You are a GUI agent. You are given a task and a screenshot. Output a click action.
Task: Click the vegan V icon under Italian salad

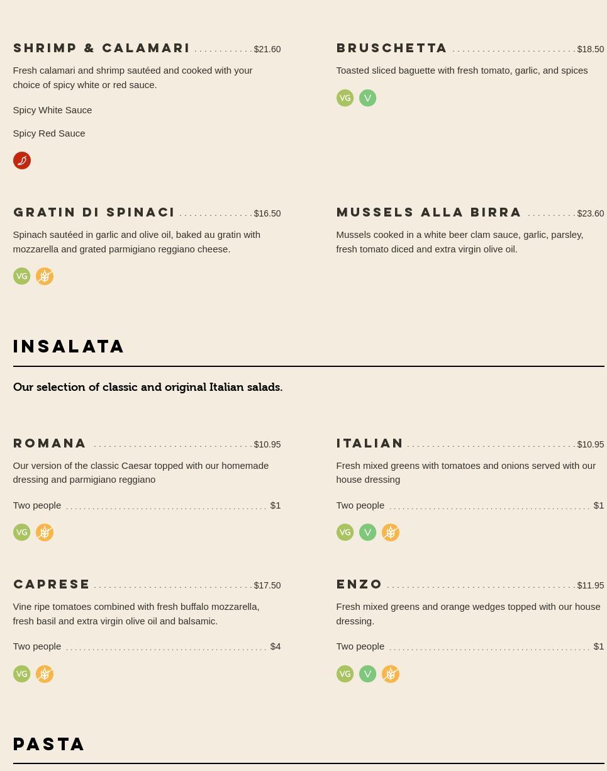367,532
